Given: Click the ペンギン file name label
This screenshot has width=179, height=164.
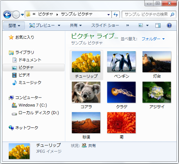Looking at the screenshot, I should coord(121,76).
